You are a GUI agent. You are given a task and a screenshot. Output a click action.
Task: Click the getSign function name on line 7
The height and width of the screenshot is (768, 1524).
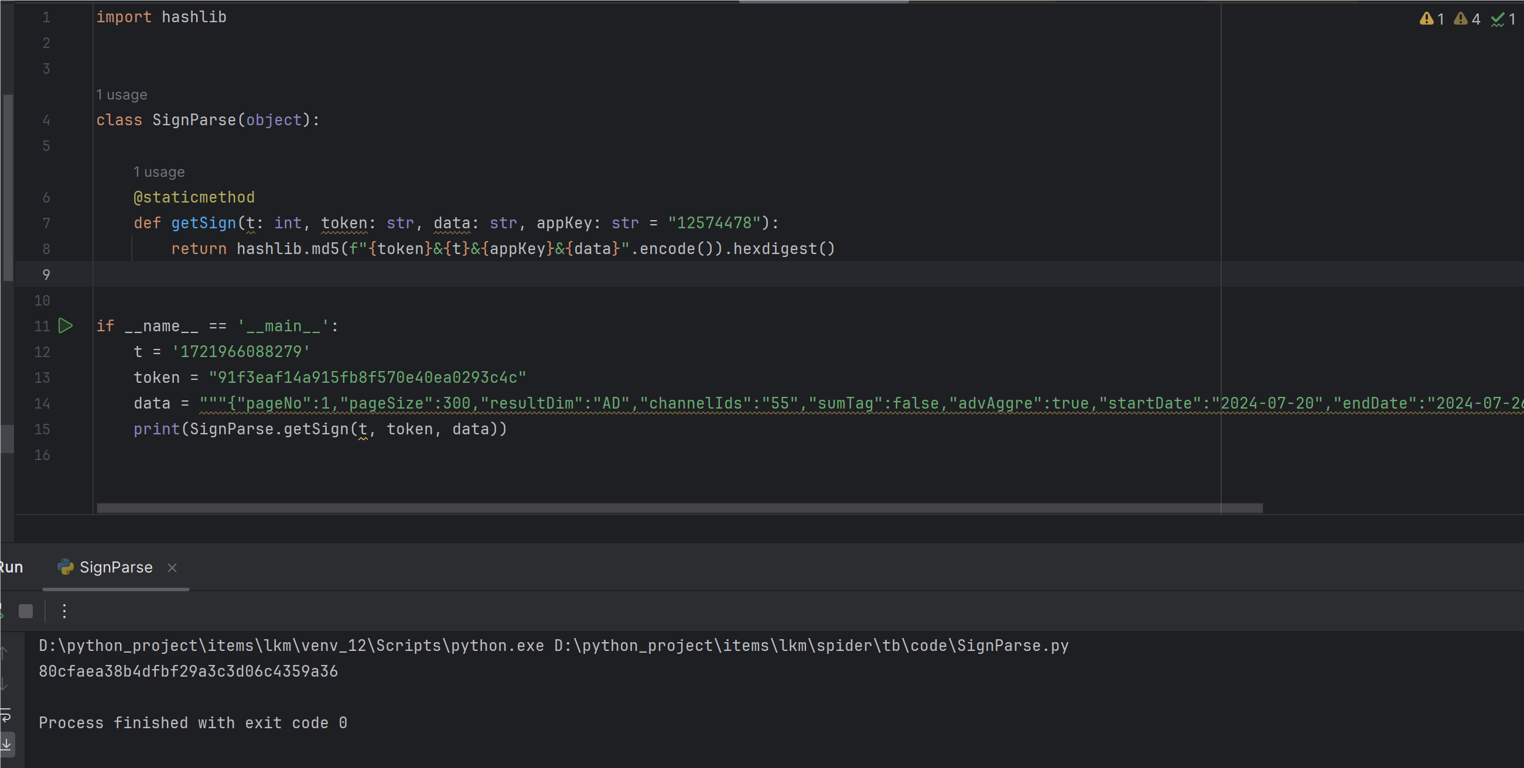pyautogui.click(x=203, y=223)
